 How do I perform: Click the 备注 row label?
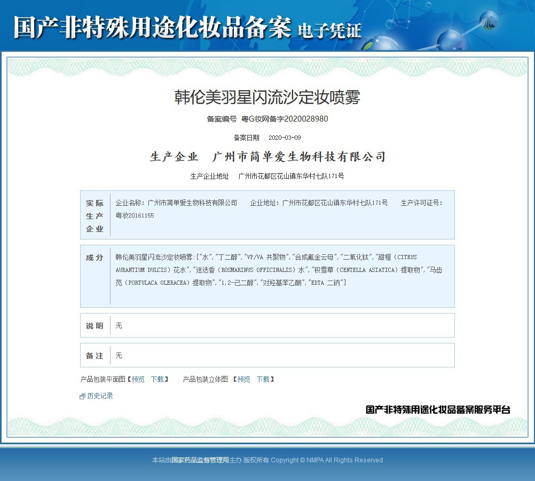click(x=95, y=356)
